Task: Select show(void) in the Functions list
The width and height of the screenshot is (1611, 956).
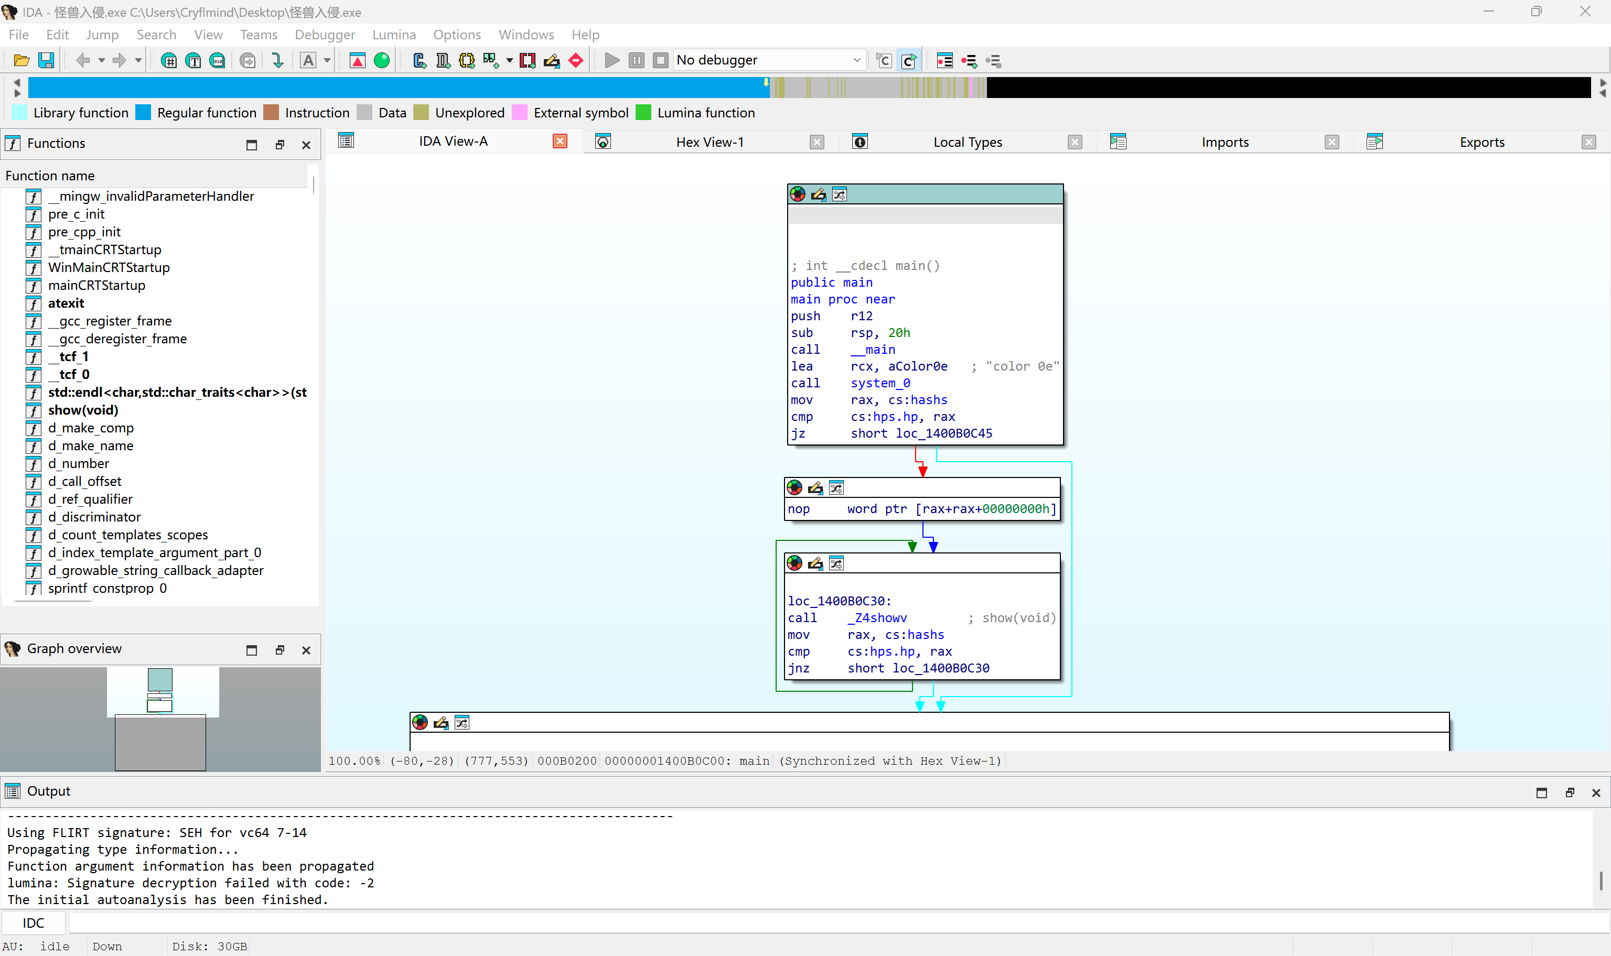Action: coord(83,410)
